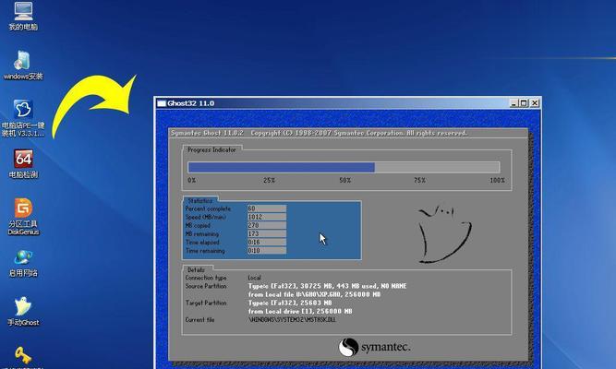Close the Ghost32 11.0 window

(x=535, y=103)
